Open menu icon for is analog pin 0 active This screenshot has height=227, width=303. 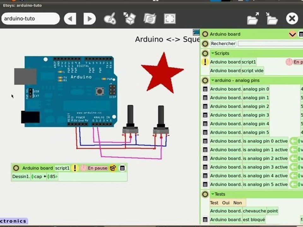[205, 141]
